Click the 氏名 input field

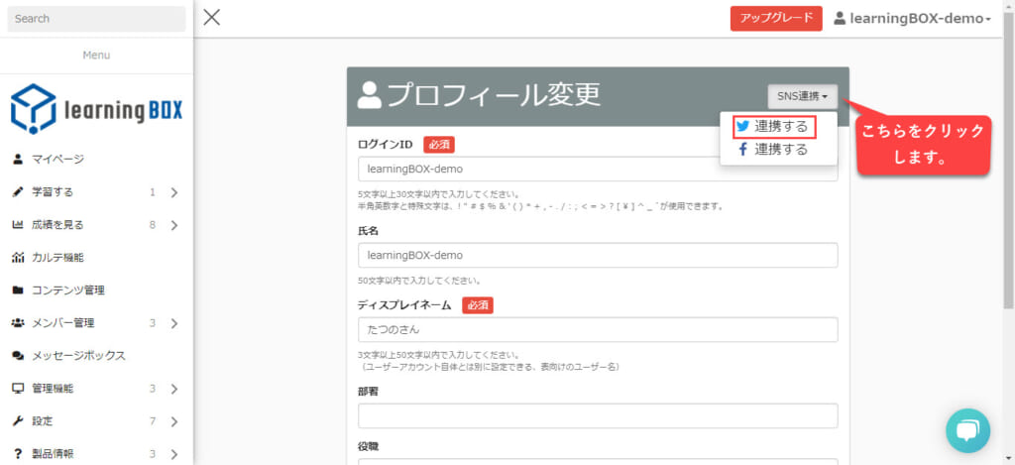(598, 256)
